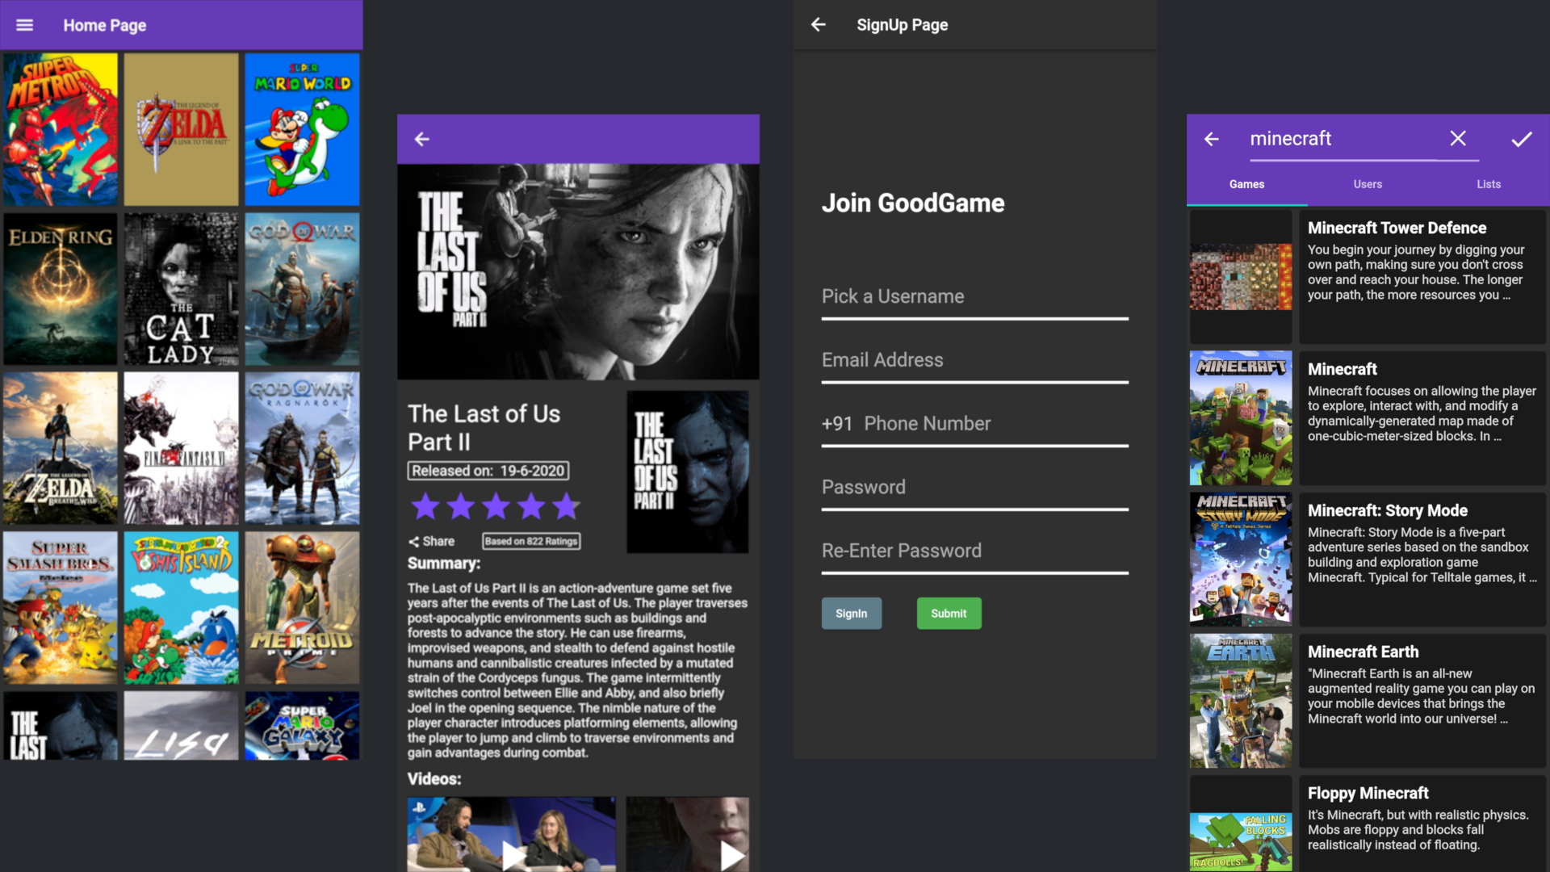Play the PlayStation interview video
Image resolution: width=1550 pixels, height=872 pixels.
click(512, 835)
